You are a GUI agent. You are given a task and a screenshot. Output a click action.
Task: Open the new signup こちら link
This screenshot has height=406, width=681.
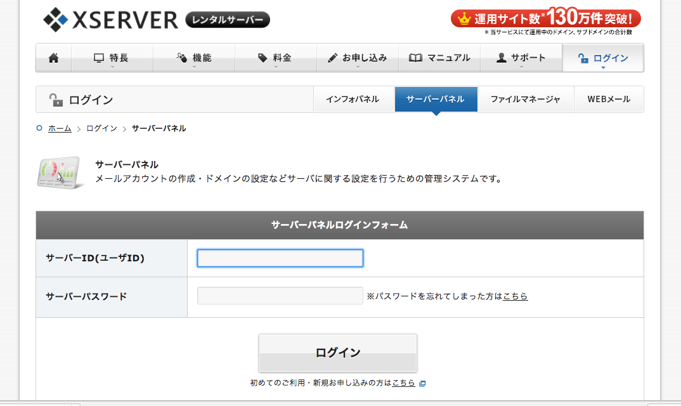click(x=403, y=383)
